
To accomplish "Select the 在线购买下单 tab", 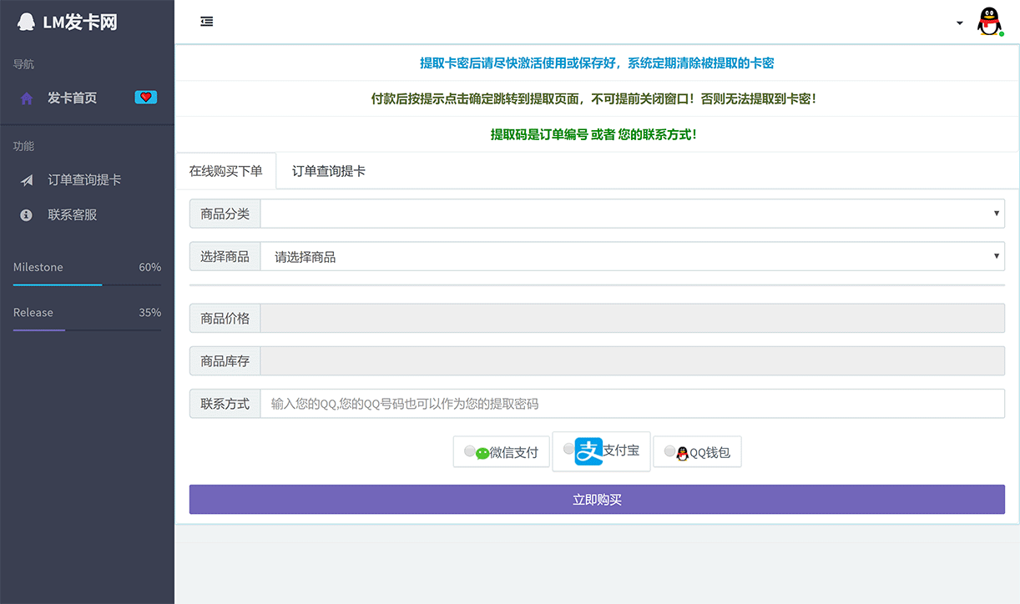I will (225, 169).
